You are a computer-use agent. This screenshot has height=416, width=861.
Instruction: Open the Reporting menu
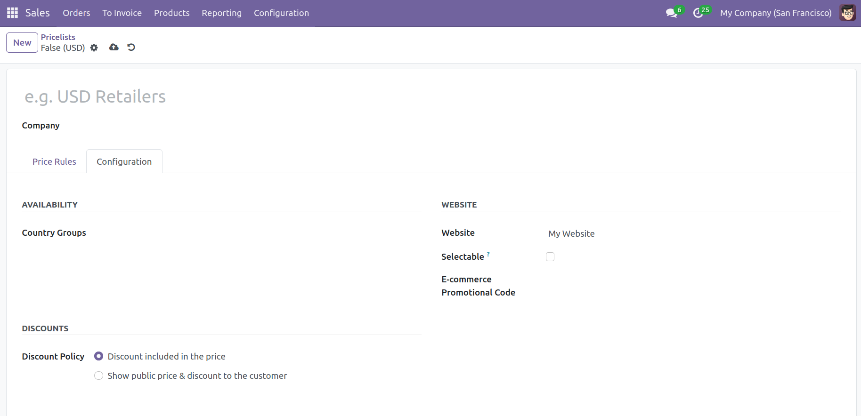click(x=221, y=13)
